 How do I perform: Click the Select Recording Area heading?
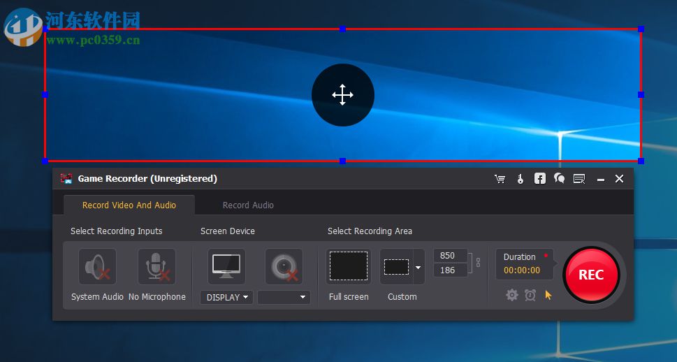(x=370, y=231)
